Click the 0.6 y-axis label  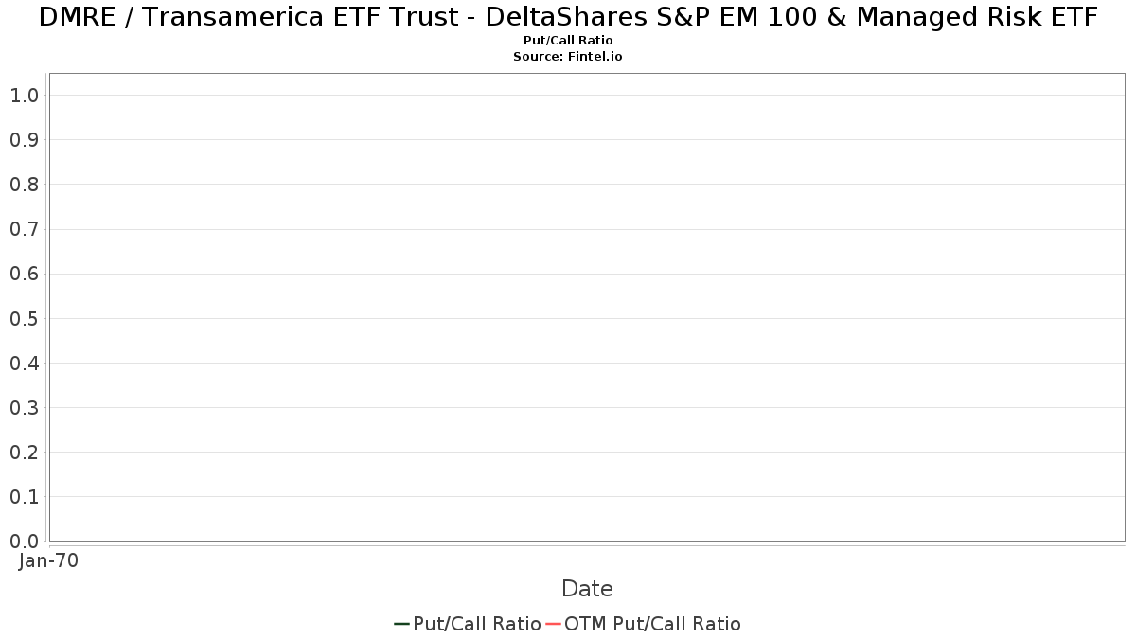tap(24, 275)
